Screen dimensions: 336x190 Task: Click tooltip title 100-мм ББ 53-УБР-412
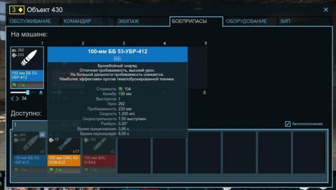[118, 51]
